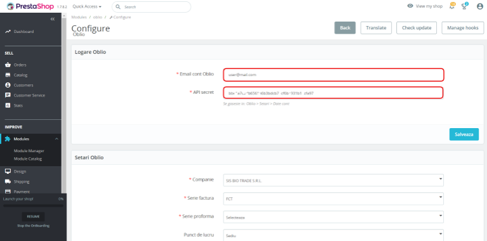
Task: Open Design section in sidebar
Action: click(20, 171)
